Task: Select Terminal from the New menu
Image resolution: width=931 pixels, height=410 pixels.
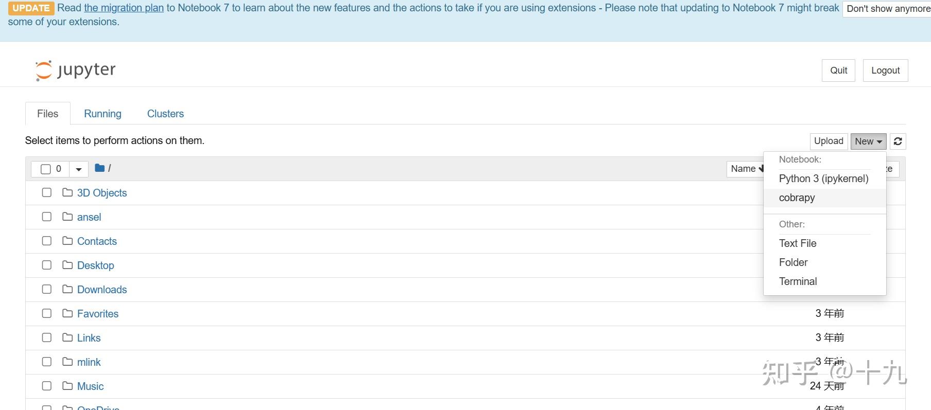Action: [798, 282]
